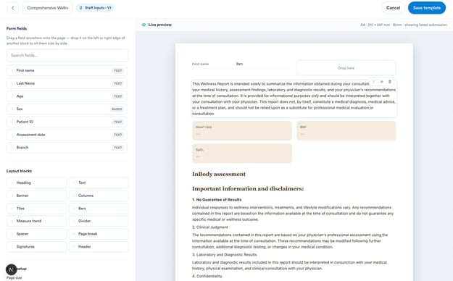Delete the wellness report text block
The height and width of the screenshot is (281, 453).
pyautogui.click(x=390, y=82)
